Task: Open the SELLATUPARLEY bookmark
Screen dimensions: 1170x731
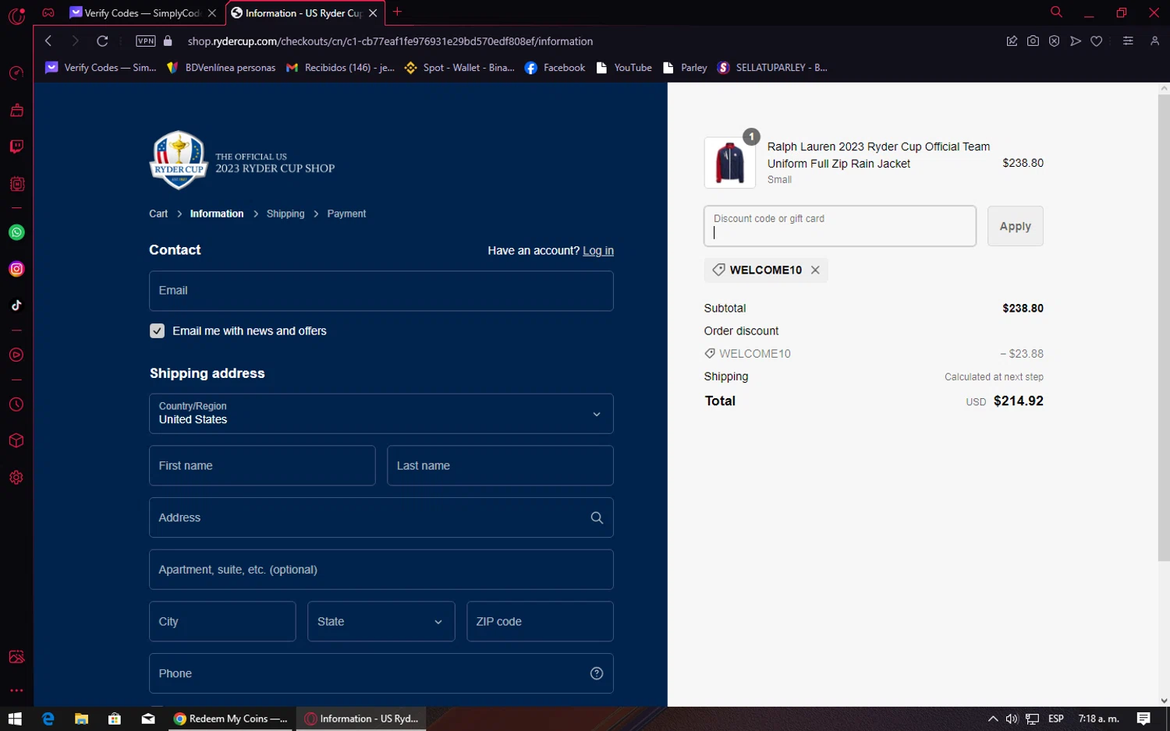Action: pos(773,68)
